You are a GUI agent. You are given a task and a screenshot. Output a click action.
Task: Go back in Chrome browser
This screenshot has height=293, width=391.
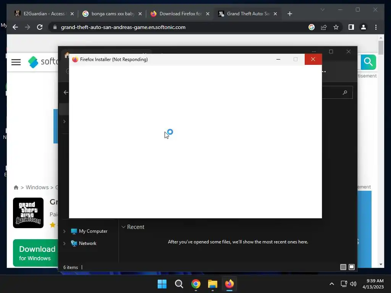(15, 27)
